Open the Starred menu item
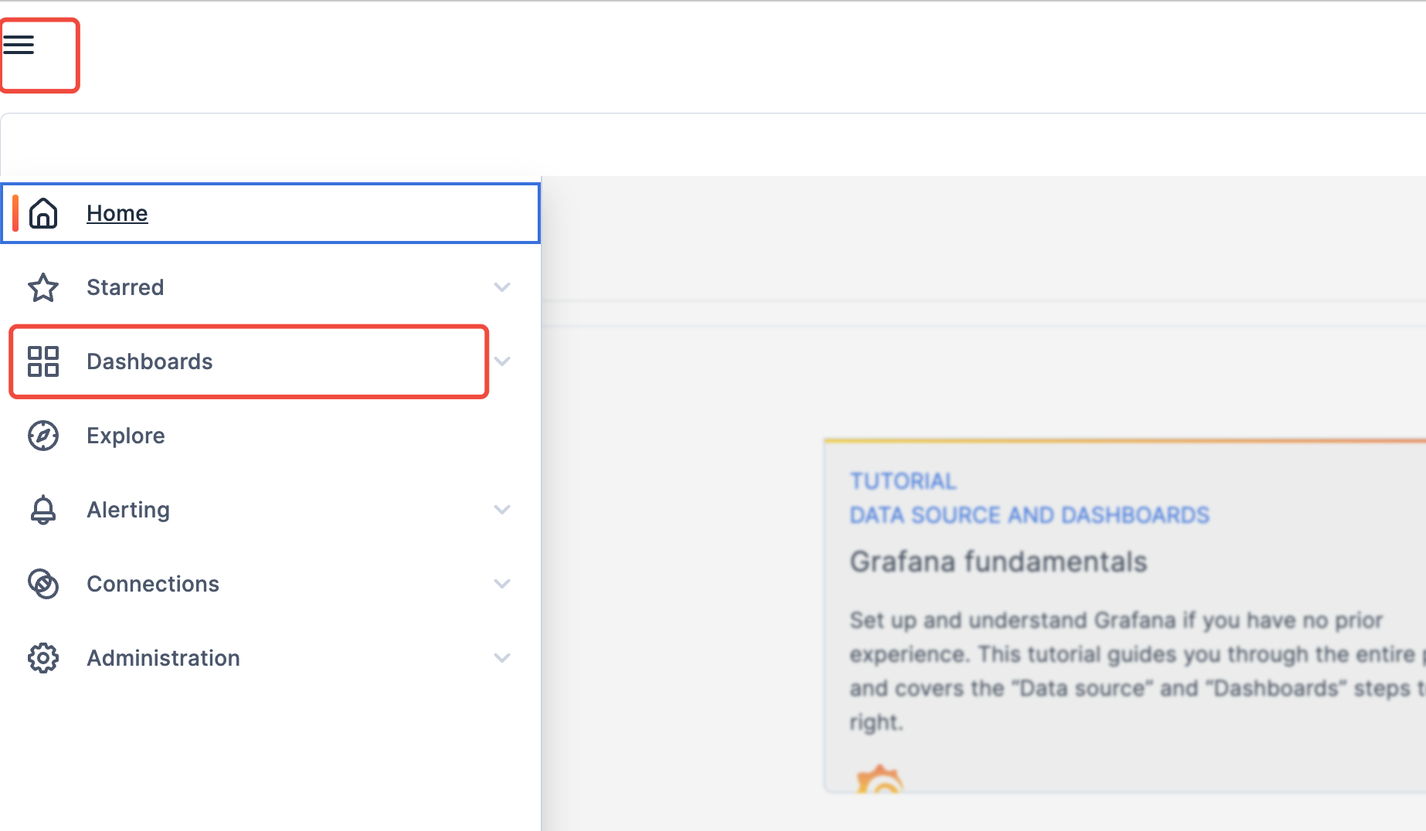The width and height of the screenshot is (1426, 831). [125, 287]
